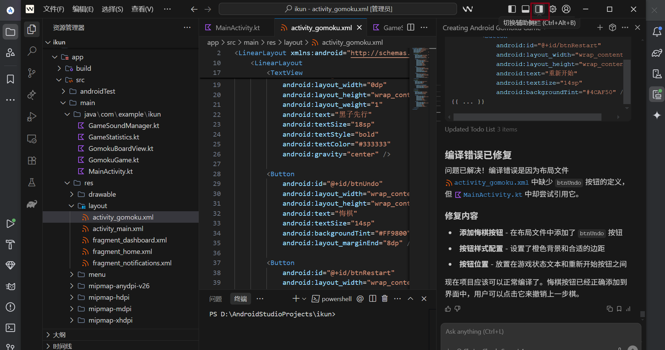Screen dimensions: 665x350
Task: Focus the Ask anything chat input
Action: 541,332
